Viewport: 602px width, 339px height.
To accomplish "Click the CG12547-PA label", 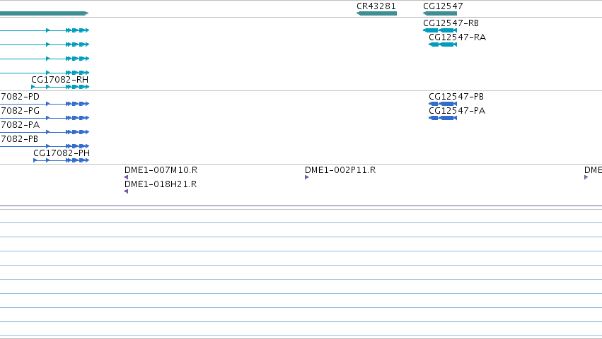I will point(457,111).
